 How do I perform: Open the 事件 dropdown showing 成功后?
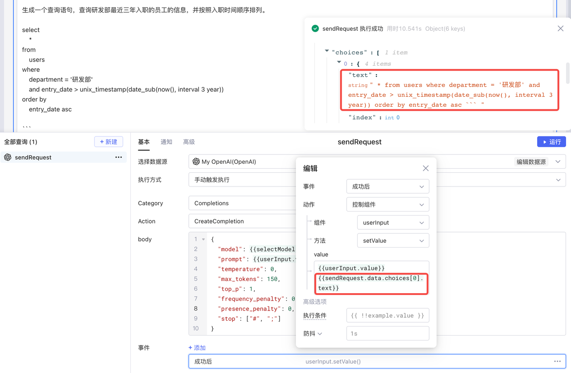(x=388, y=186)
